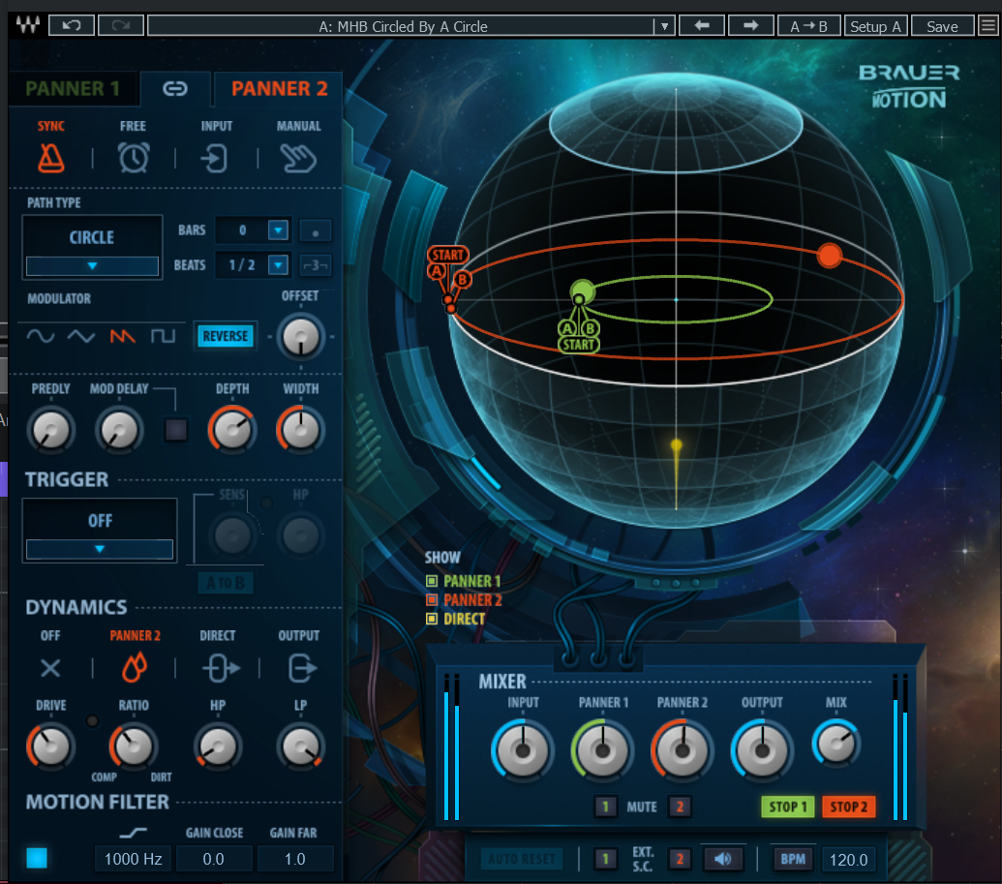Mute Panner 2 in the mixer
Viewport: 1002px width, 884px height.
tap(680, 807)
